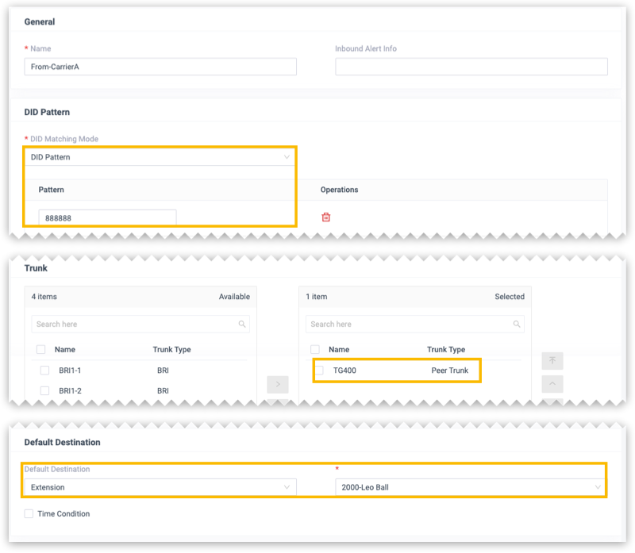This screenshot has width=635, height=553.
Task: Click the 888888 pattern input field
Action: tap(107, 218)
